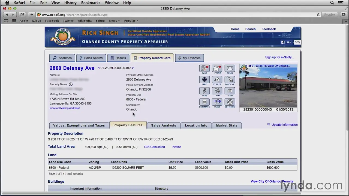Go to next parcel with right chevron

tap(133, 68)
